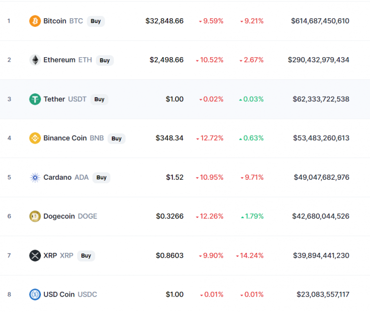Click the black XRP logo icon
Viewport: 370px width, 312px height.
click(35, 255)
